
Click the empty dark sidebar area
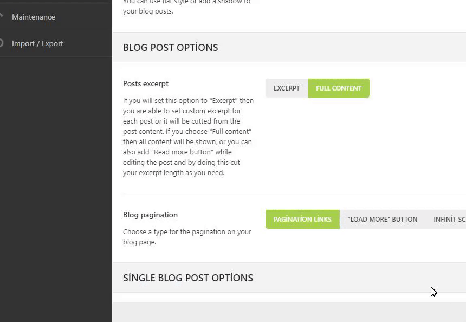click(x=54, y=190)
